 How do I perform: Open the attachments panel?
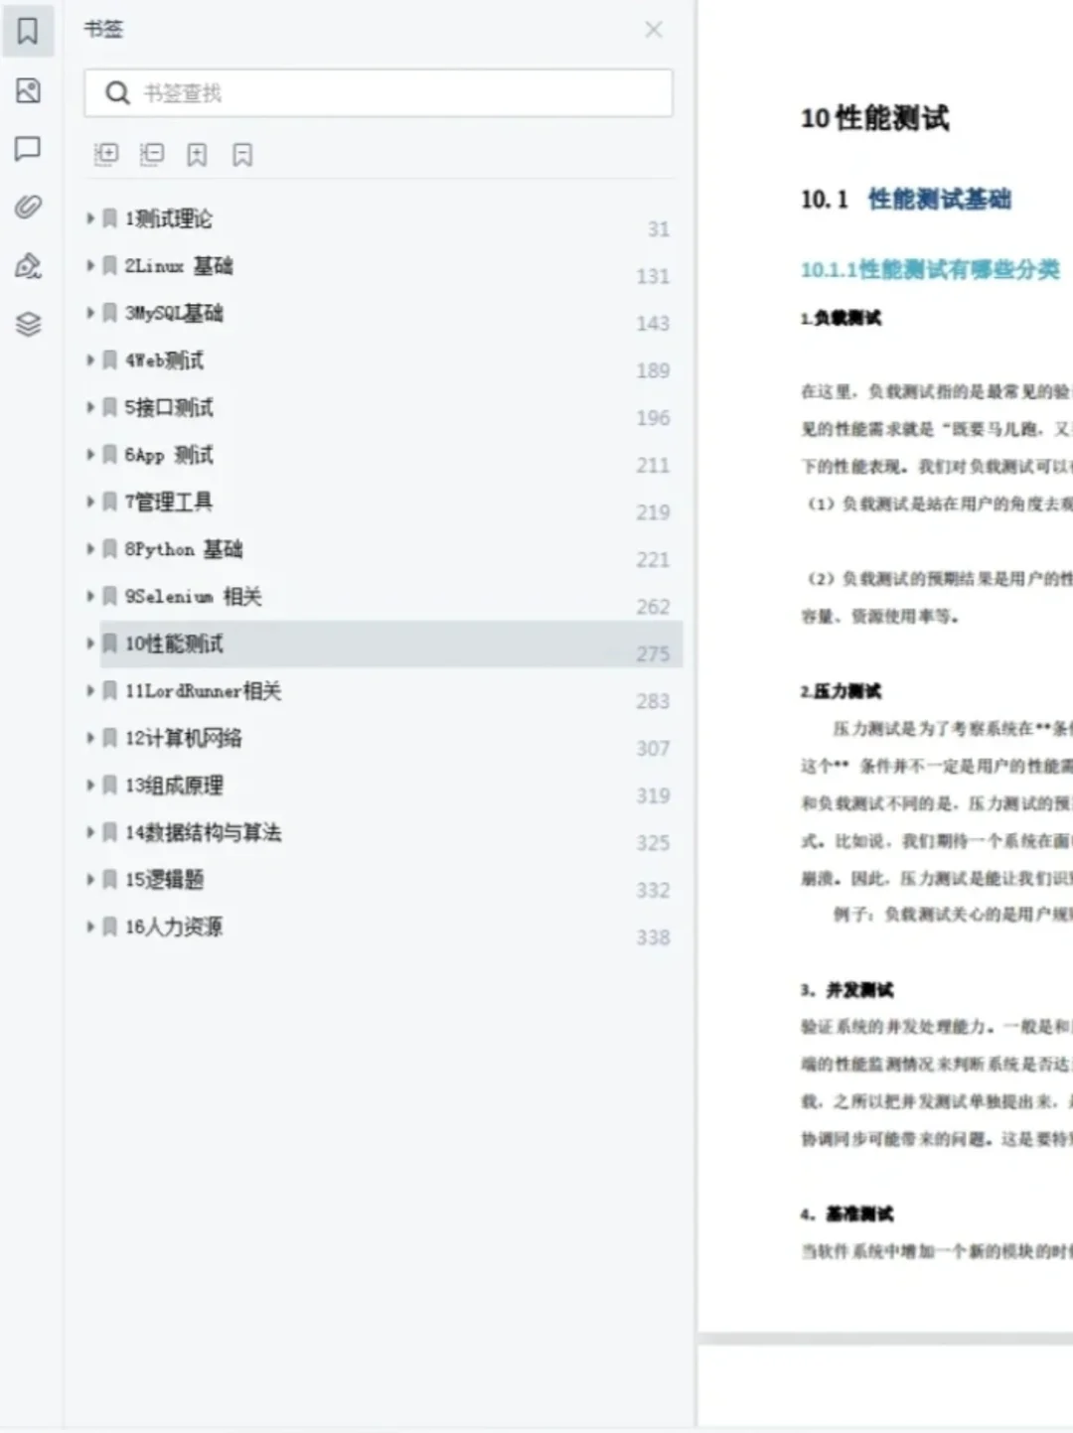(x=28, y=207)
